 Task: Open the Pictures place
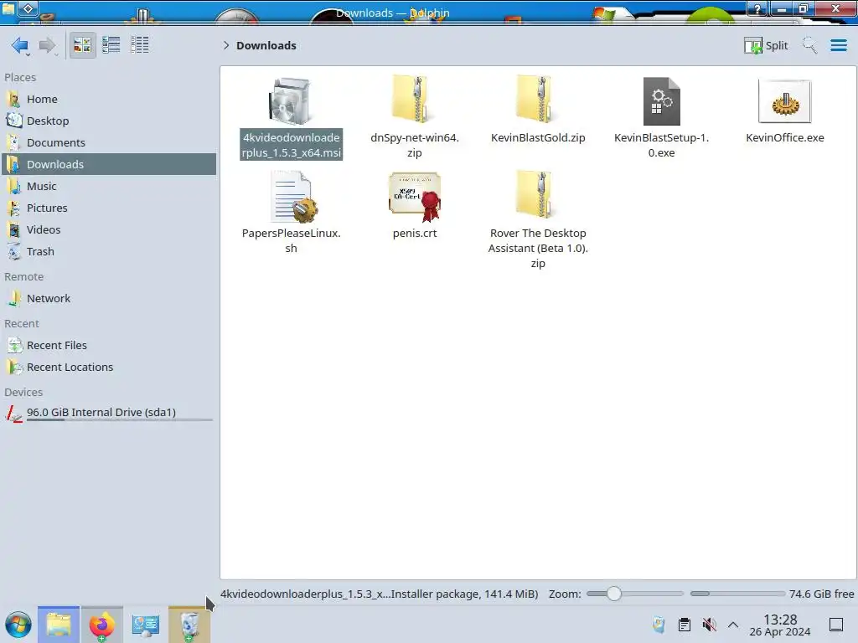tap(109, 208)
